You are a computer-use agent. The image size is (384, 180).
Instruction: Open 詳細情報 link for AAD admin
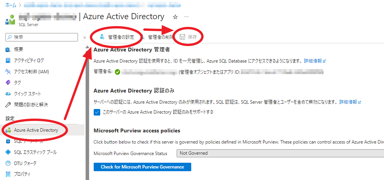[x=315, y=61]
